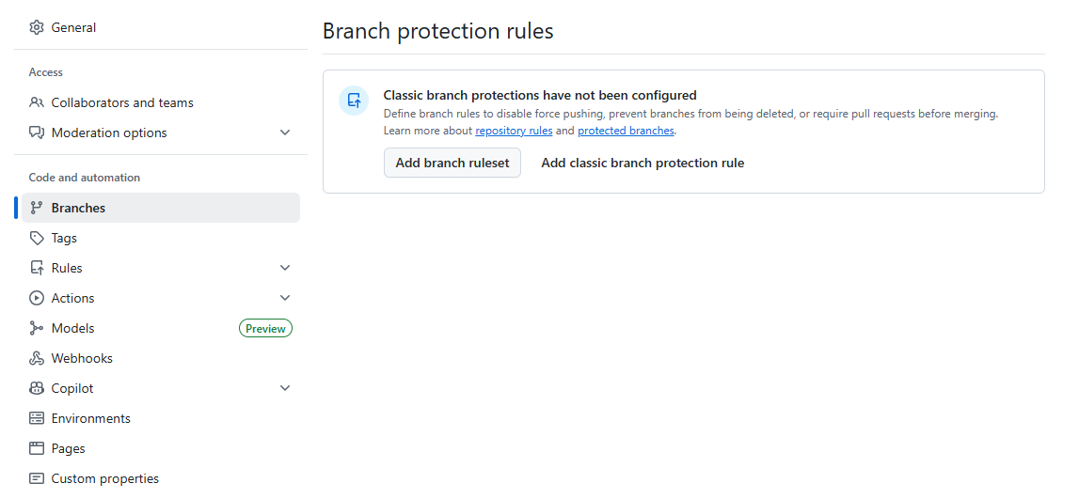Click the Add branch ruleset button

pyautogui.click(x=452, y=163)
